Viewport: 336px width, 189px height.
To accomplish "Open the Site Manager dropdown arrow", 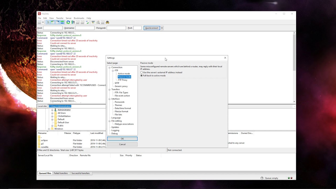I will click(43, 22).
